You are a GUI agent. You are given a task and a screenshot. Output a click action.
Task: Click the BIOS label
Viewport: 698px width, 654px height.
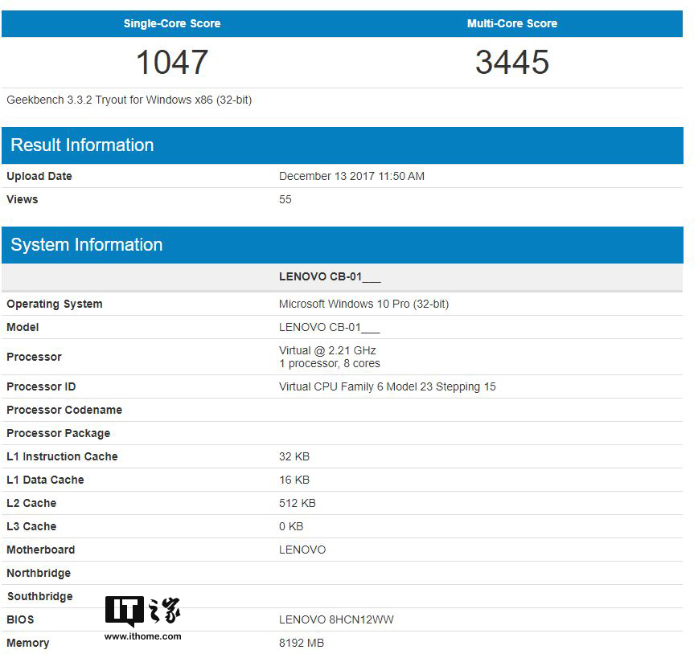point(20,619)
